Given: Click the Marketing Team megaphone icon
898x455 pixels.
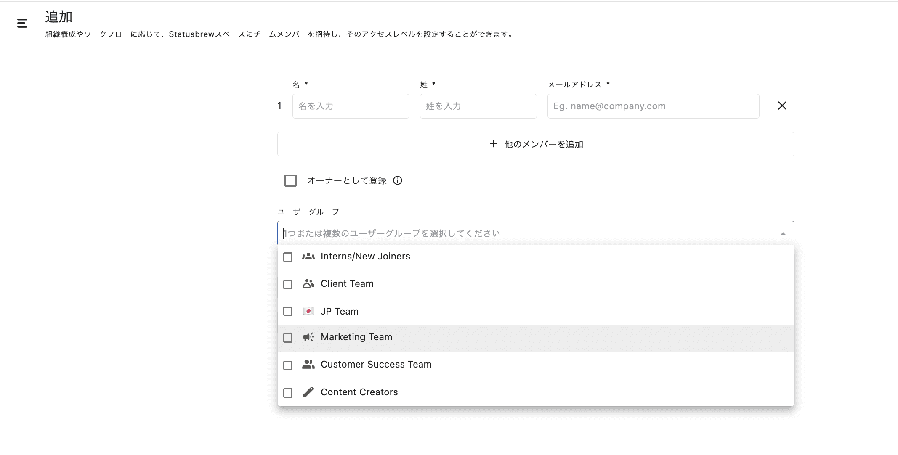Looking at the screenshot, I should coord(308,337).
